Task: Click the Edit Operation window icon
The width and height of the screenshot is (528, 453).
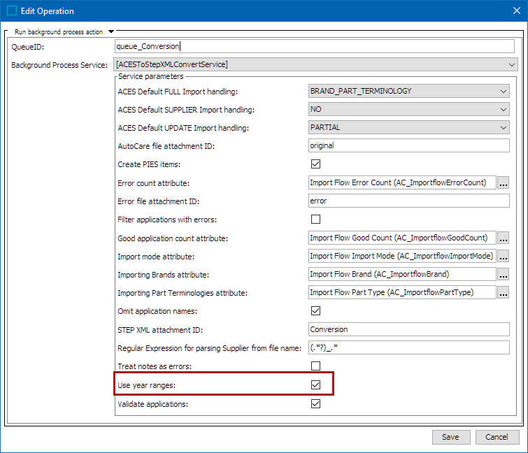Action: [12, 10]
